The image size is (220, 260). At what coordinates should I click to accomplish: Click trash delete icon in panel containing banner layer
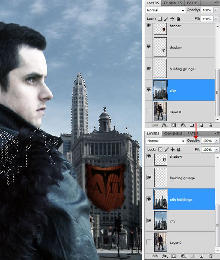210,125
